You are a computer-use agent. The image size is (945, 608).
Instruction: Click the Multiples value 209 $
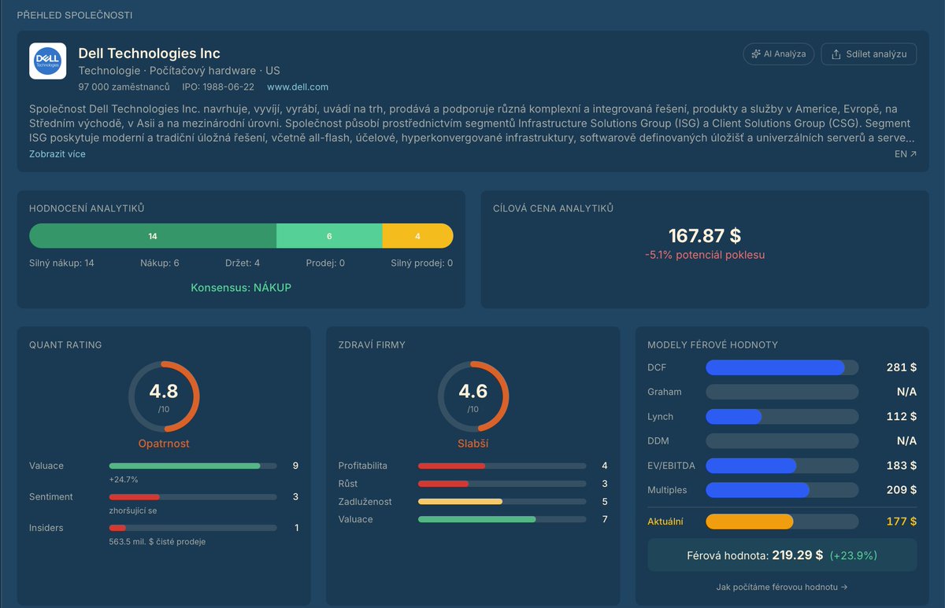pos(902,490)
